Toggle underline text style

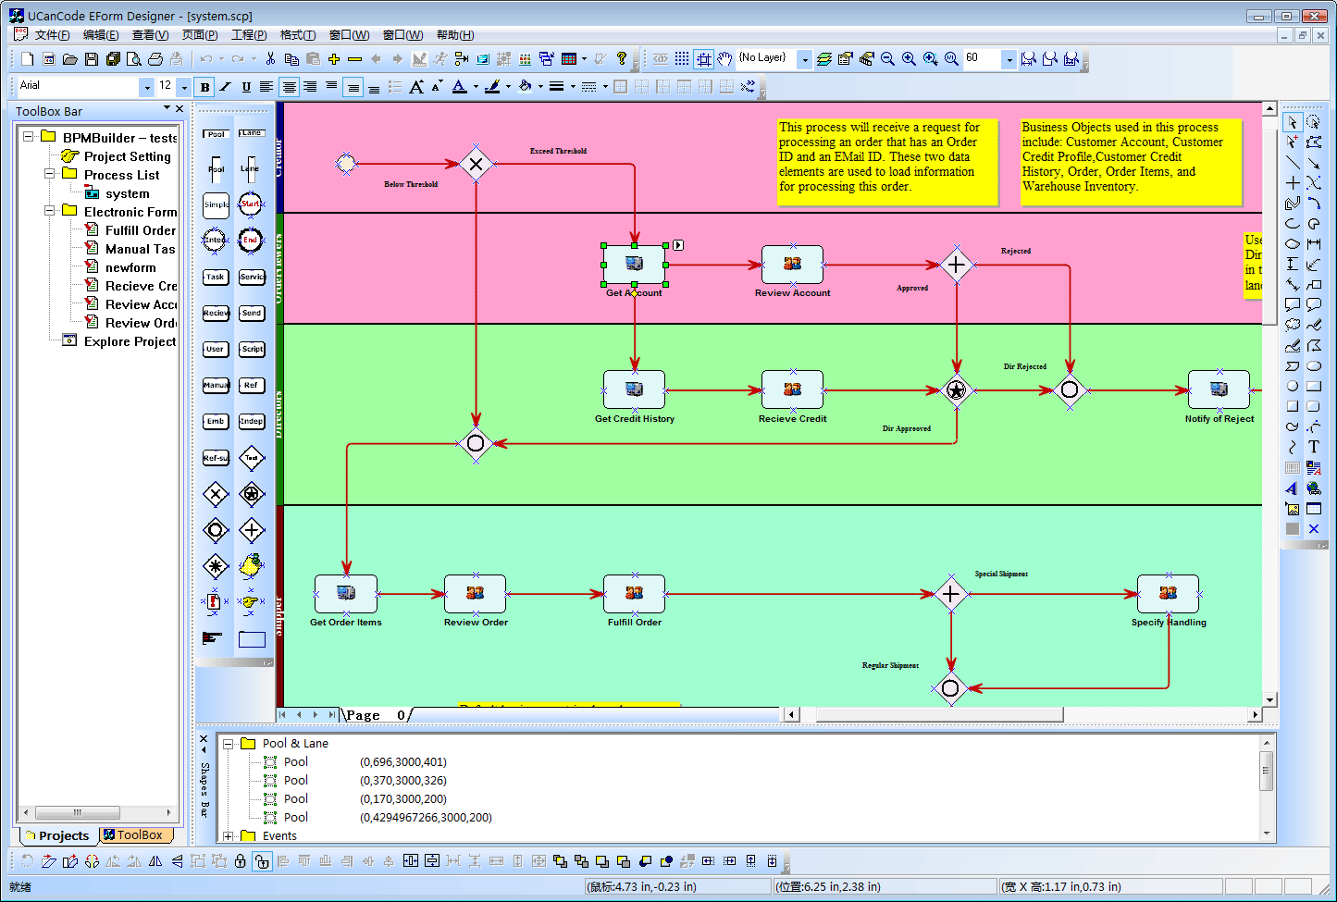(246, 87)
